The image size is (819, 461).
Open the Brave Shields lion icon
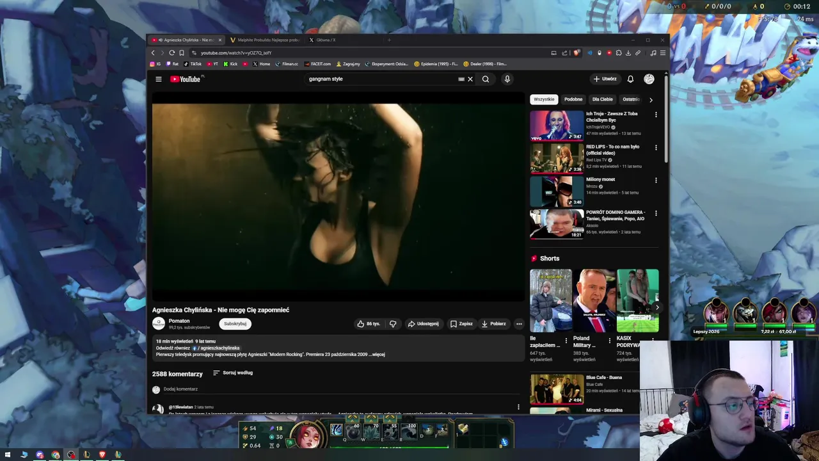click(x=577, y=53)
